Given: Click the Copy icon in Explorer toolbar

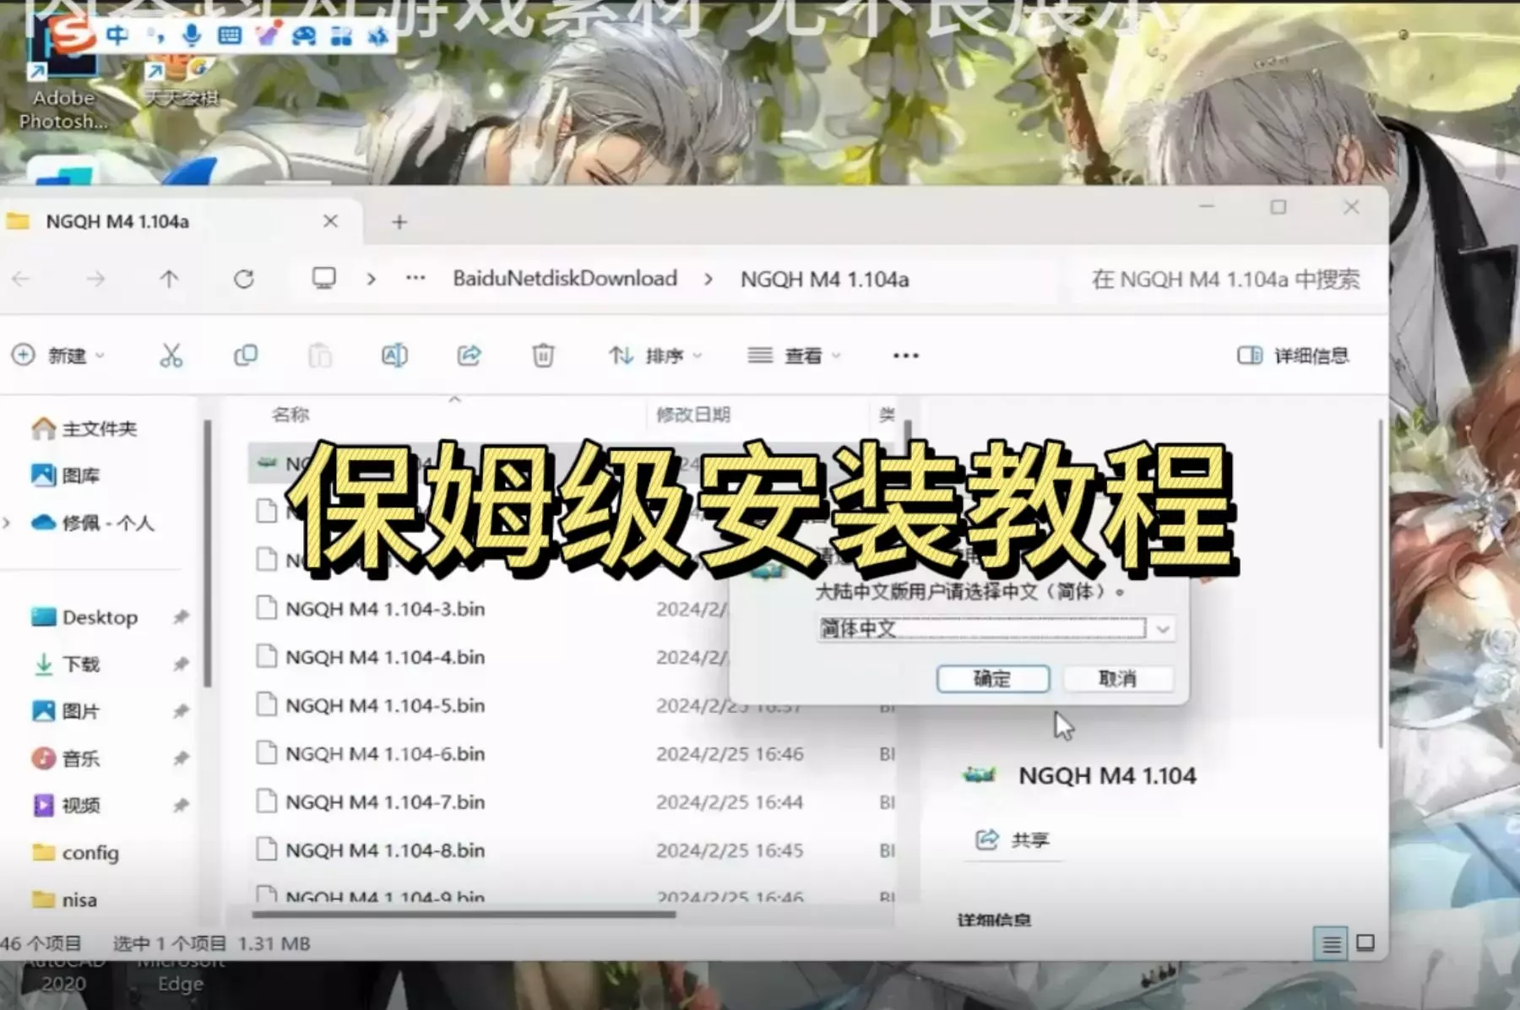Looking at the screenshot, I should (x=246, y=356).
